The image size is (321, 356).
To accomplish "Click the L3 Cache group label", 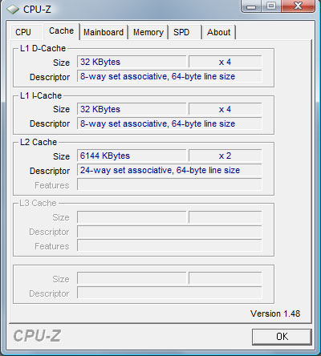I will [x=38, y=203].
